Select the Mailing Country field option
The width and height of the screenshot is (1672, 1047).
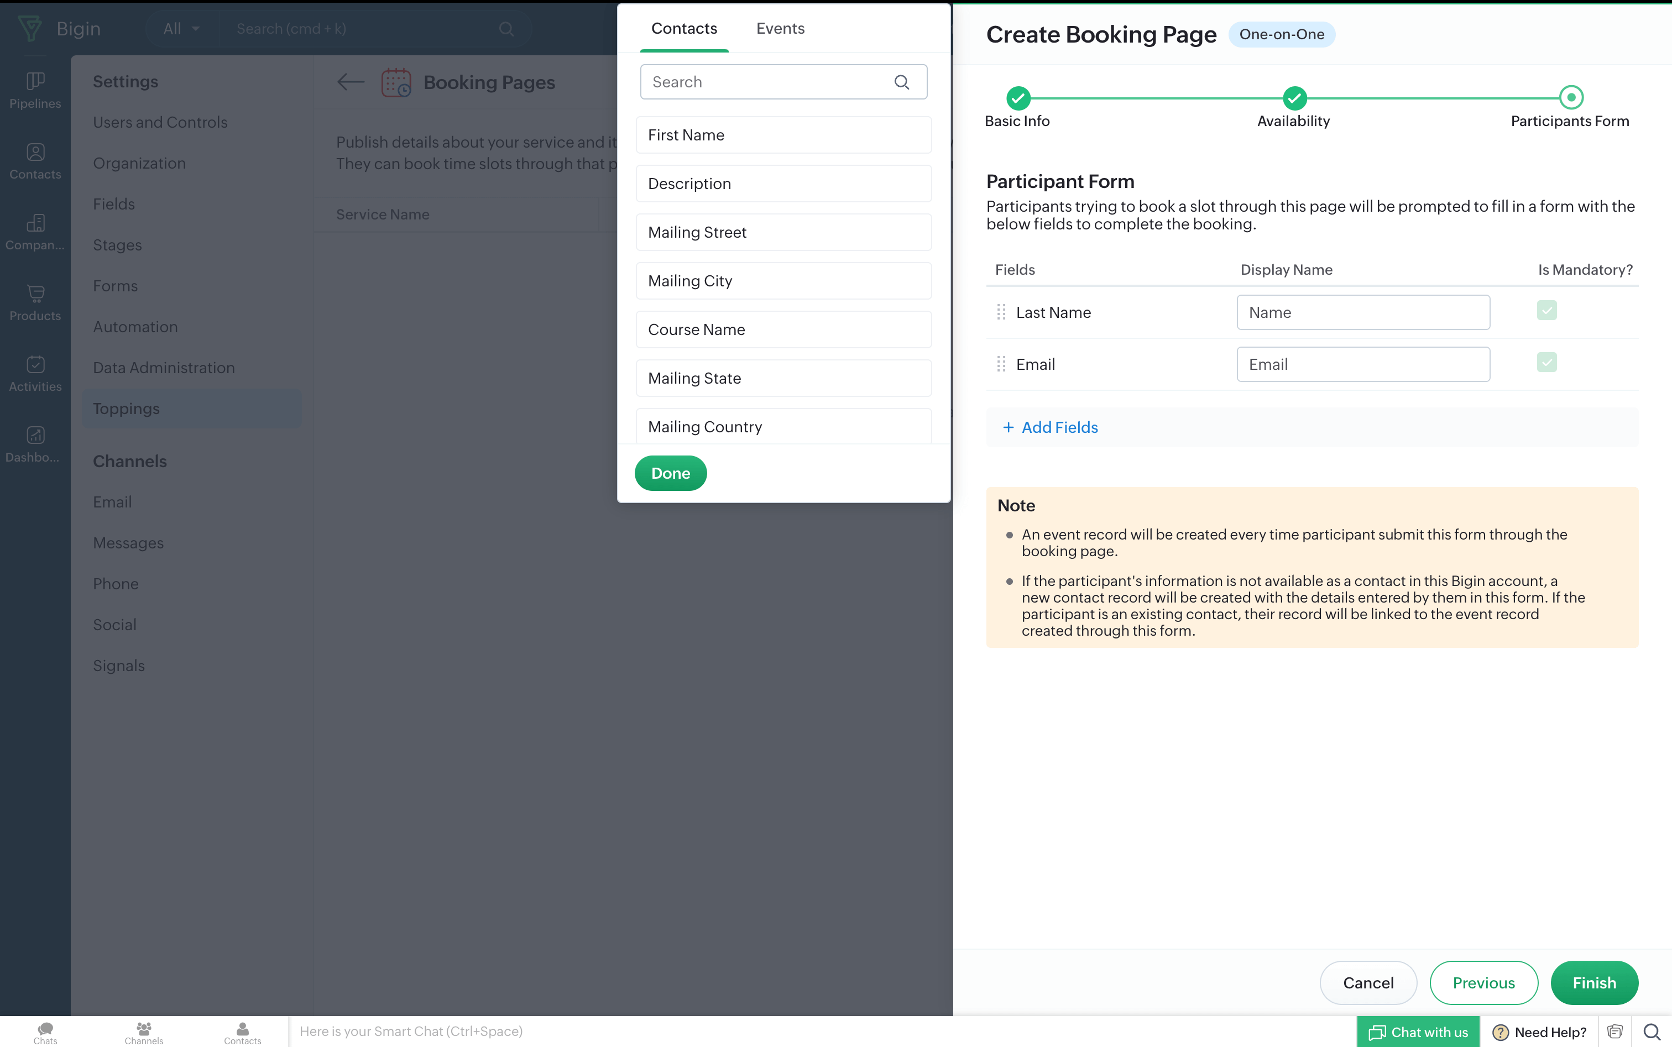(783, 426)
